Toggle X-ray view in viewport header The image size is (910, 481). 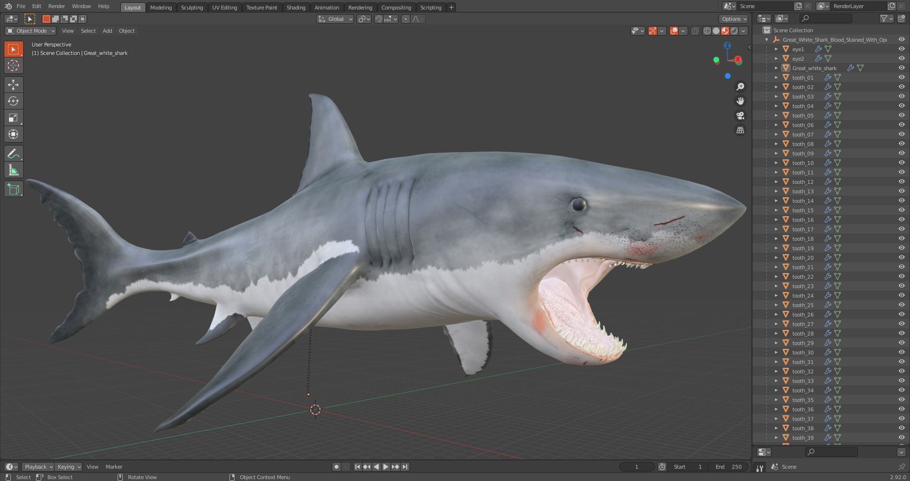point(695,31)
